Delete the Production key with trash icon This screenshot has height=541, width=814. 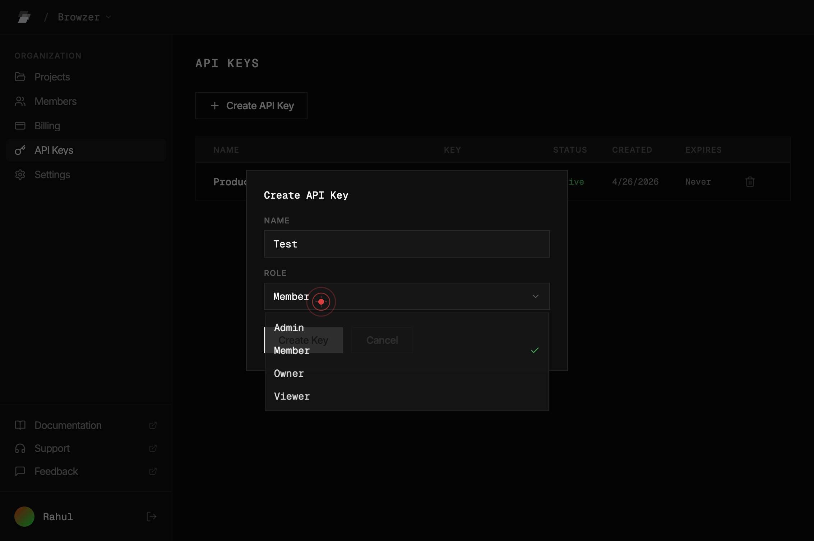coord(750,182)
